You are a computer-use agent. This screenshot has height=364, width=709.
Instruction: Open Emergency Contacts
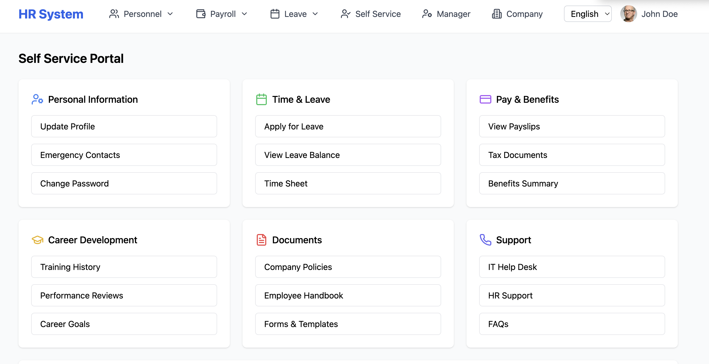124,155
